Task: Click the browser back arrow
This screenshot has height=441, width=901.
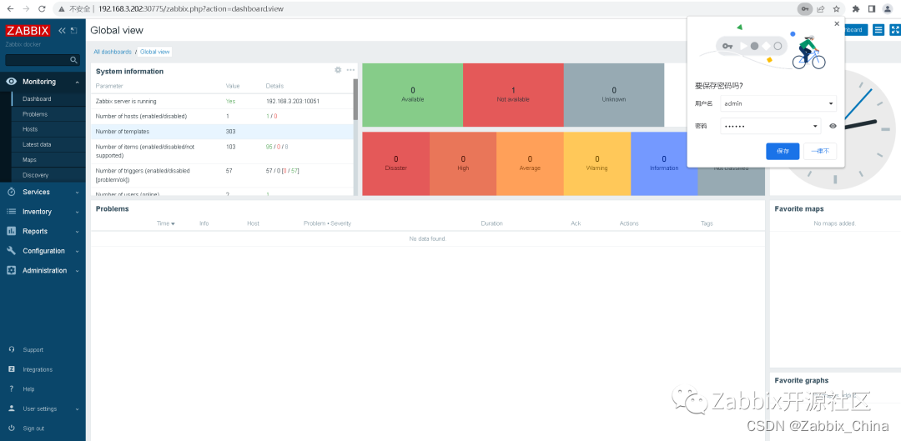Action: [x=10, y=8]
